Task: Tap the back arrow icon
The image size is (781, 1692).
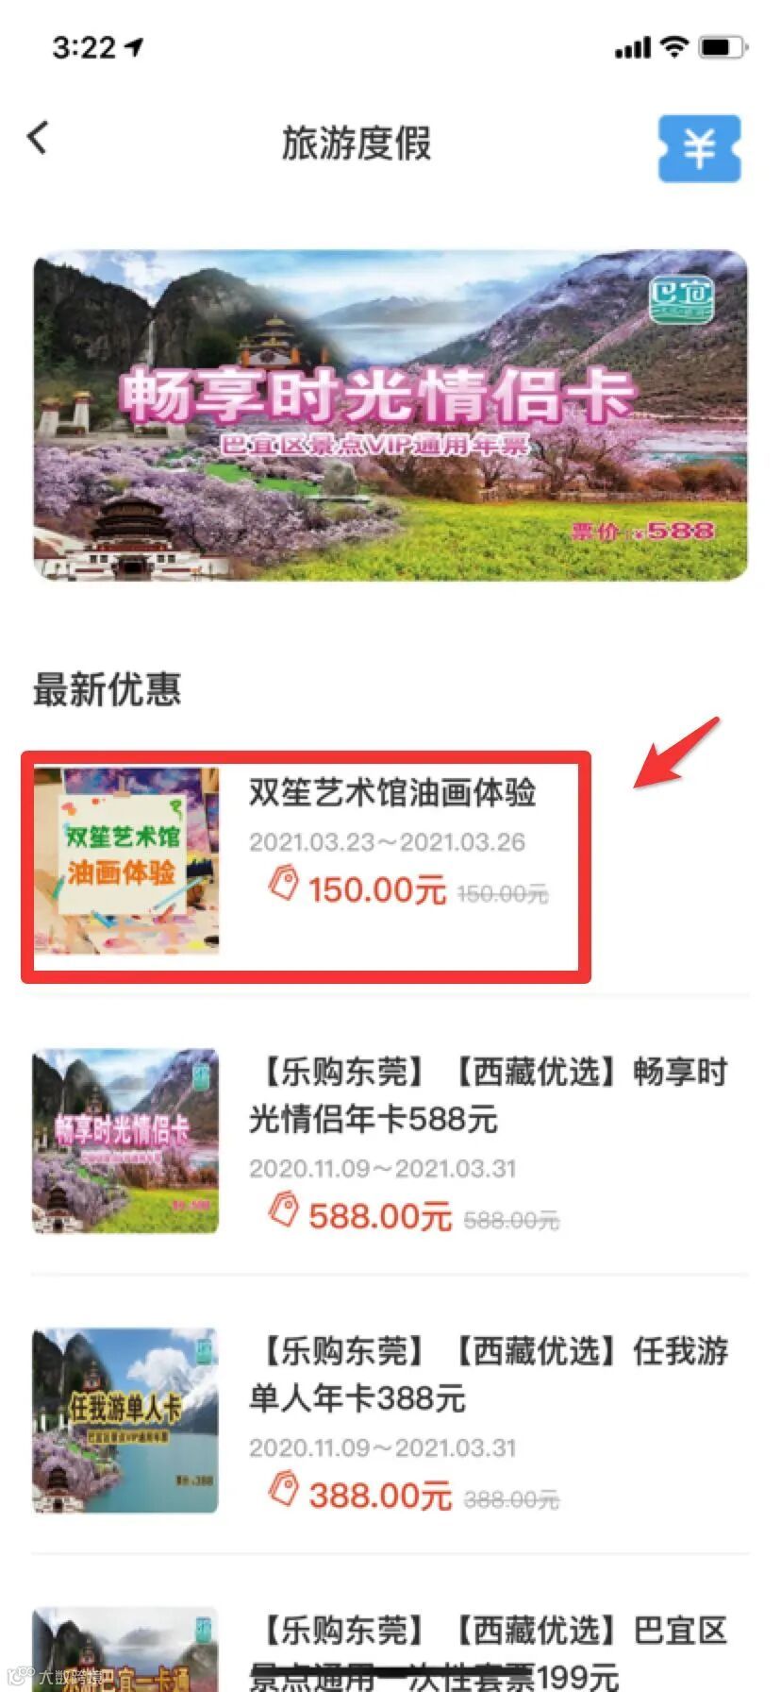Action: pyautogui.click(x=38, y=138)
